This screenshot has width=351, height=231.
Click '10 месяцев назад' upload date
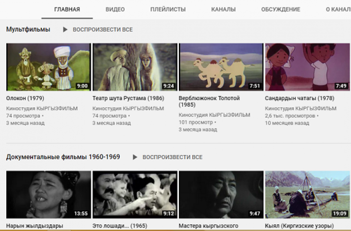(x=287, y=123)
